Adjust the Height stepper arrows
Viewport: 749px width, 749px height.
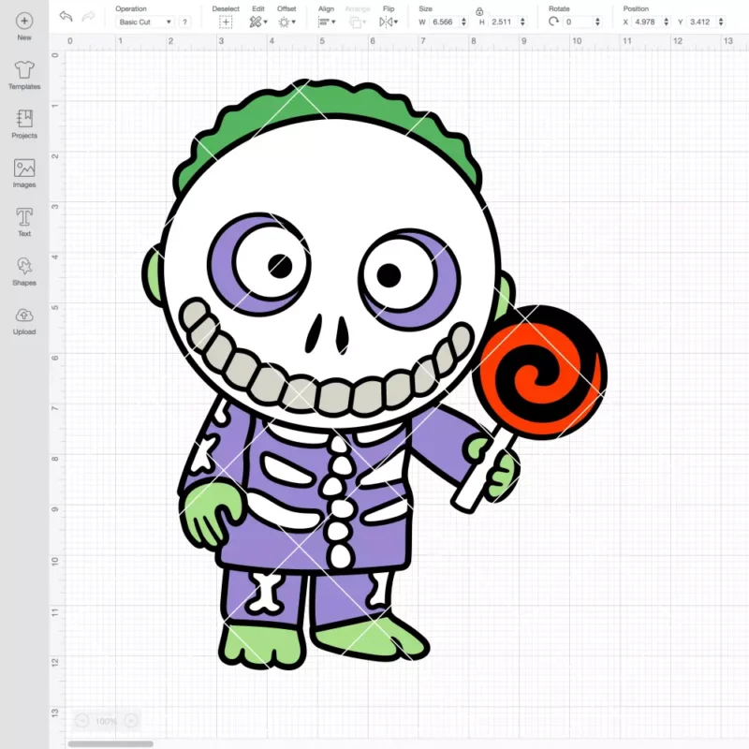tap(522, 22)
